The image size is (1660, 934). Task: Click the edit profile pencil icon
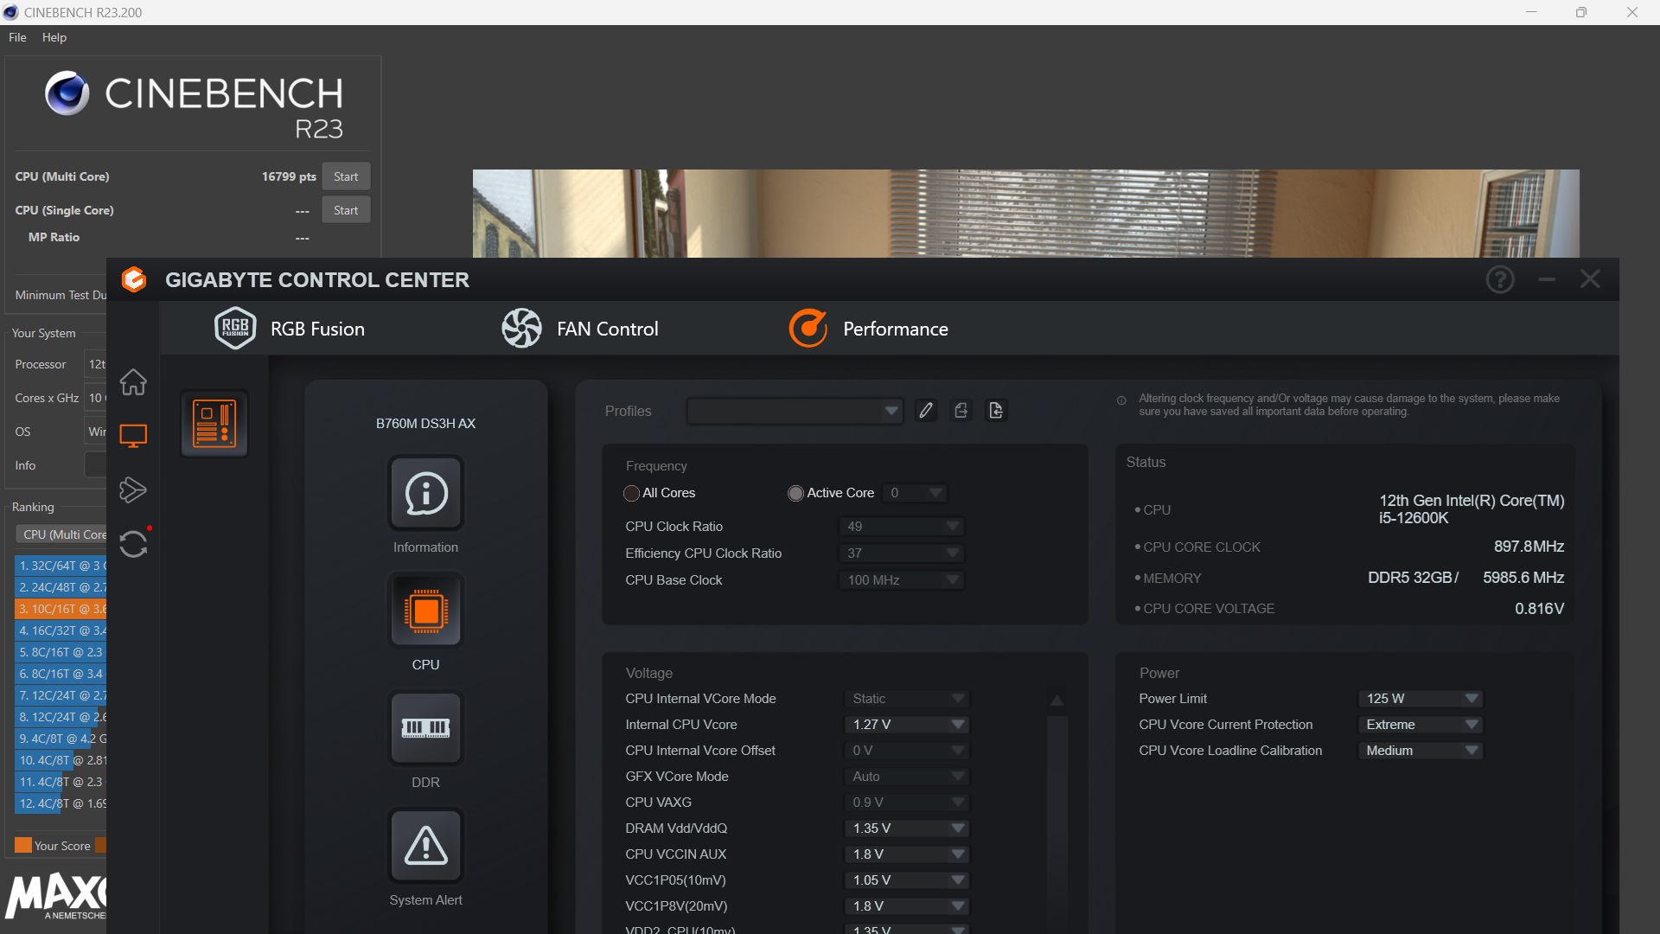click(x=926, y=411)
